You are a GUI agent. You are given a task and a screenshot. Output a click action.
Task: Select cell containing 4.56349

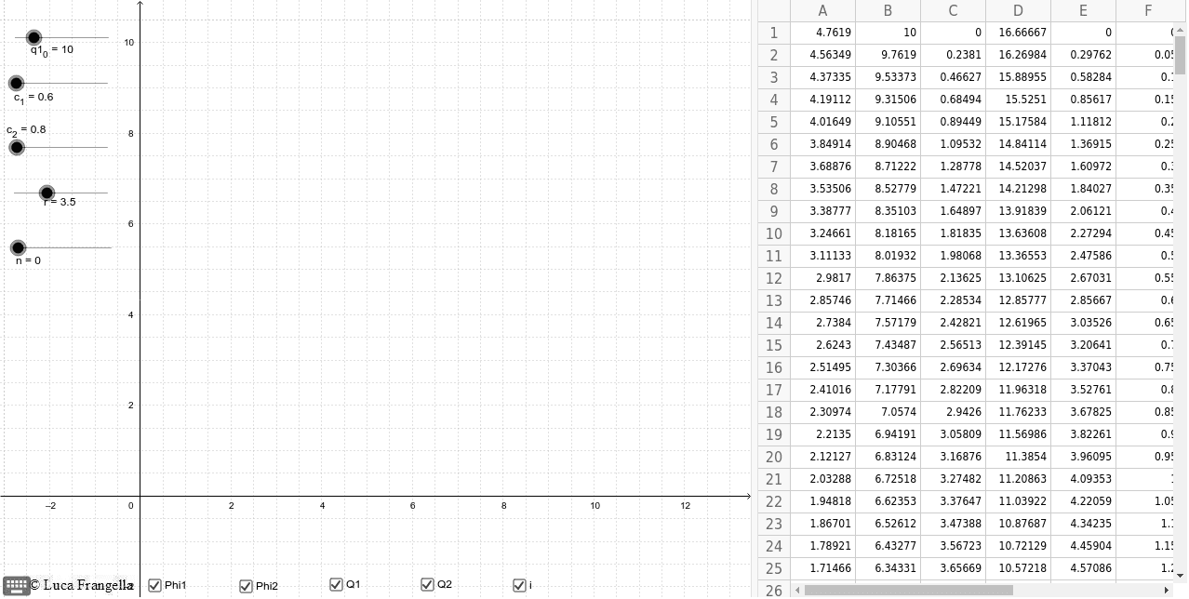[822, 55]
